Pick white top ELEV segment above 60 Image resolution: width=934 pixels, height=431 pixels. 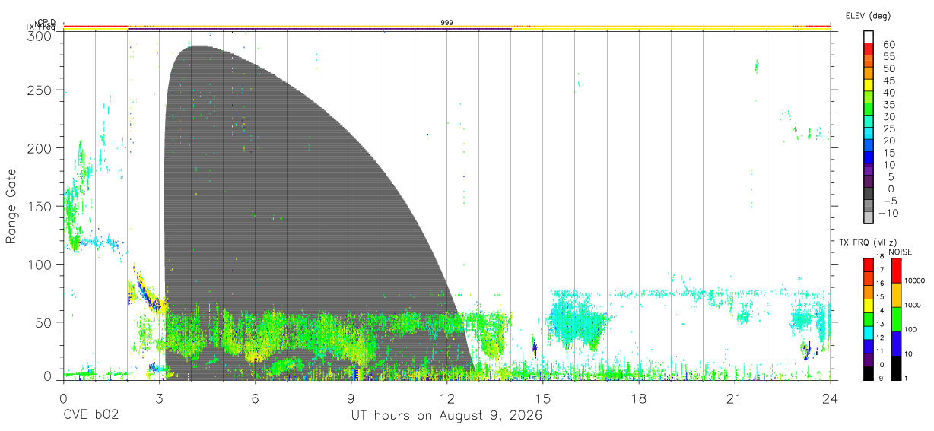[x=869, y=37]
